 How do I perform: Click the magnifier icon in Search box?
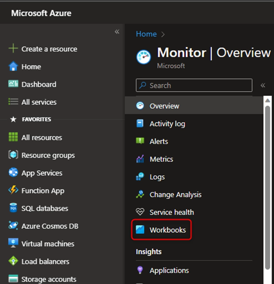[x=143, y=85]
